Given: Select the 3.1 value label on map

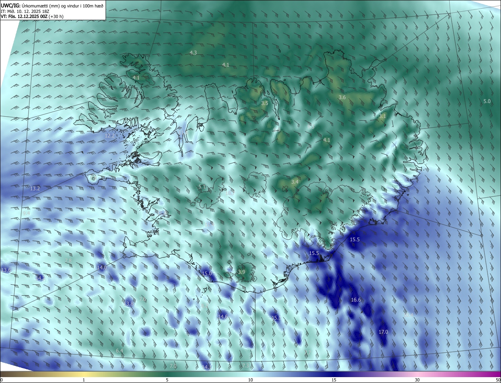Looking at the screenshot, I should click(x=382, y=116).
